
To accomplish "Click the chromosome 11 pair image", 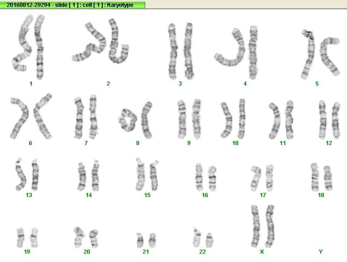I will coord(281,120).
